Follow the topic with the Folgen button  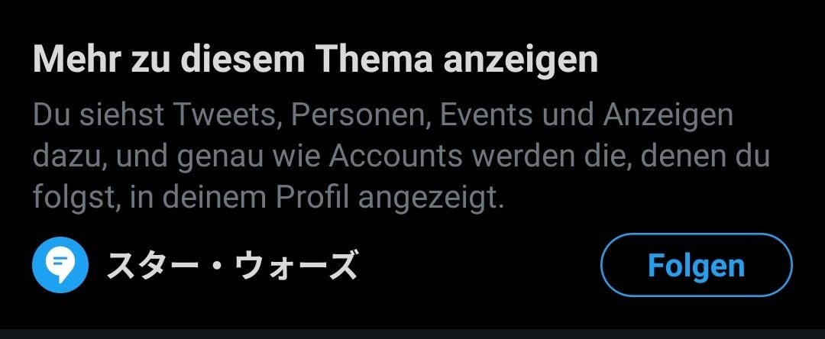[x=696, y=265]
